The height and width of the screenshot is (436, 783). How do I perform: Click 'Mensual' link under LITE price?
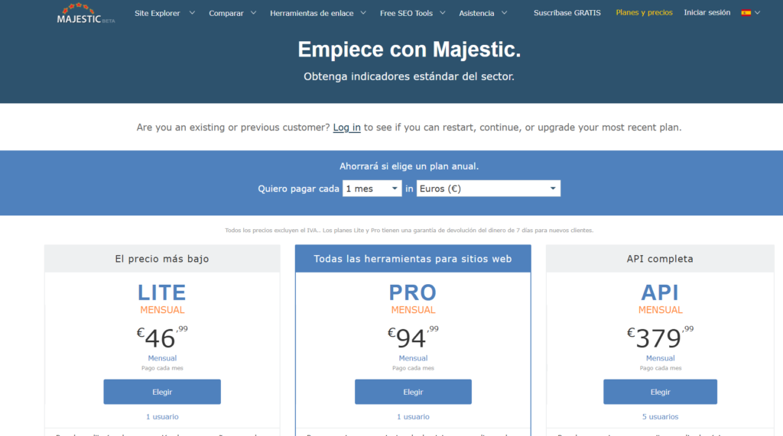point(162,358)
